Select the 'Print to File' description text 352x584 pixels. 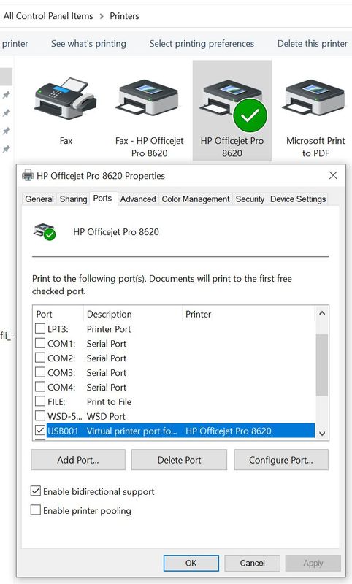(x=109, y=401)
